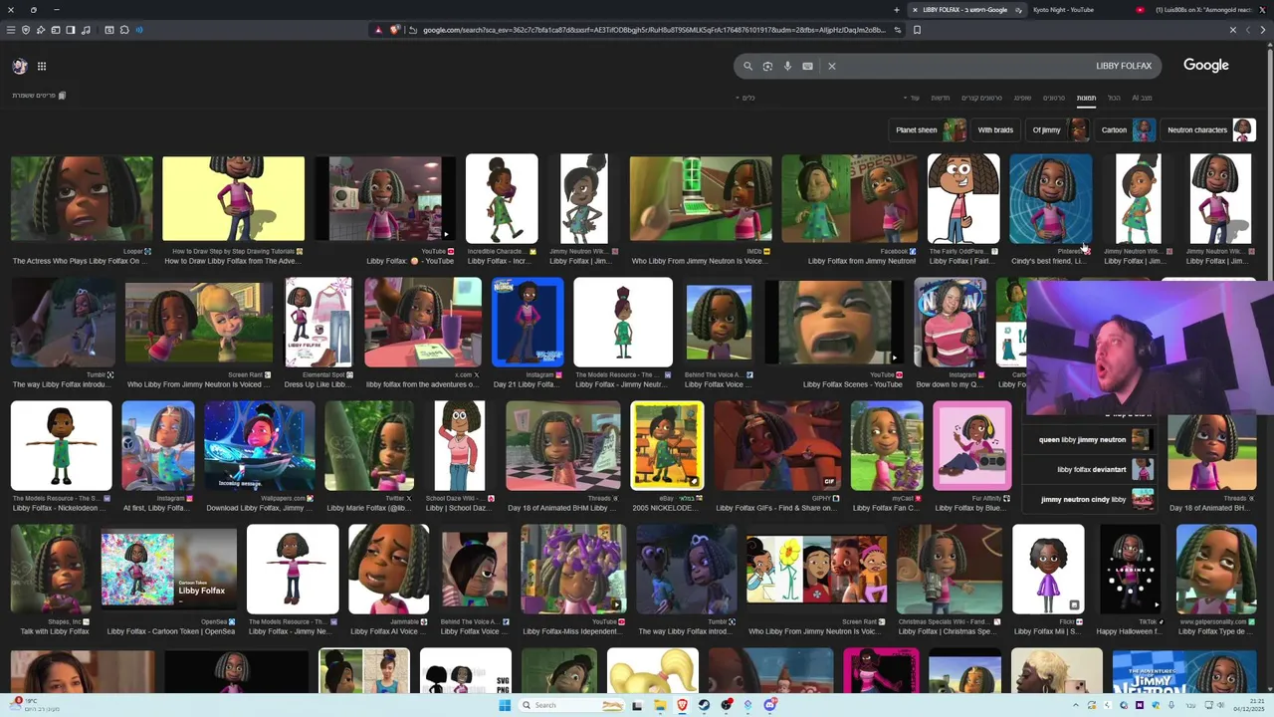Open Day 21 Libby Folfax Instagram image

pyautogui.click(x=528, y=322)
